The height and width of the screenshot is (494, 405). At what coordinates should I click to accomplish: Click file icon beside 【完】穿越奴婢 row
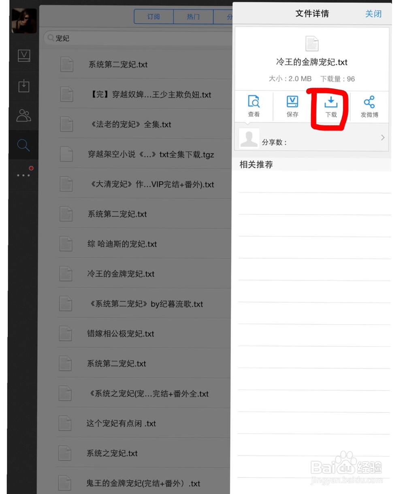[x=67, y=94]
